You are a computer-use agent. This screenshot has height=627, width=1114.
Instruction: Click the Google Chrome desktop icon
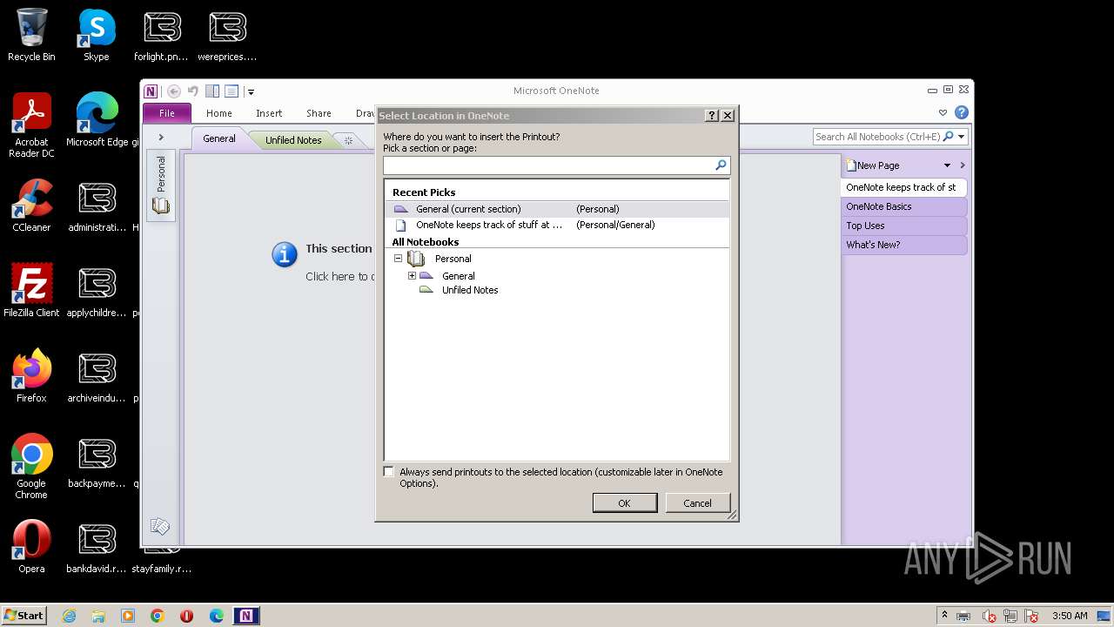coord(31,467)
